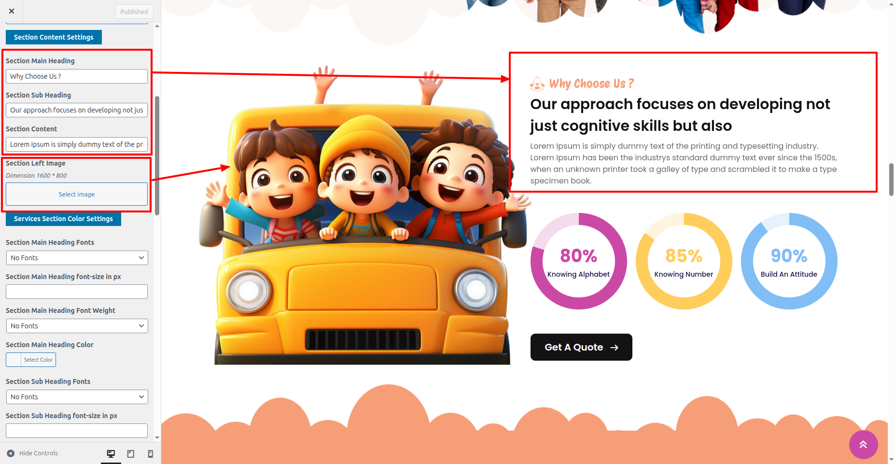
Task: Click the pink scroll-to-top arrow icon
Action: pyautogui.click(x=863, y=445)
